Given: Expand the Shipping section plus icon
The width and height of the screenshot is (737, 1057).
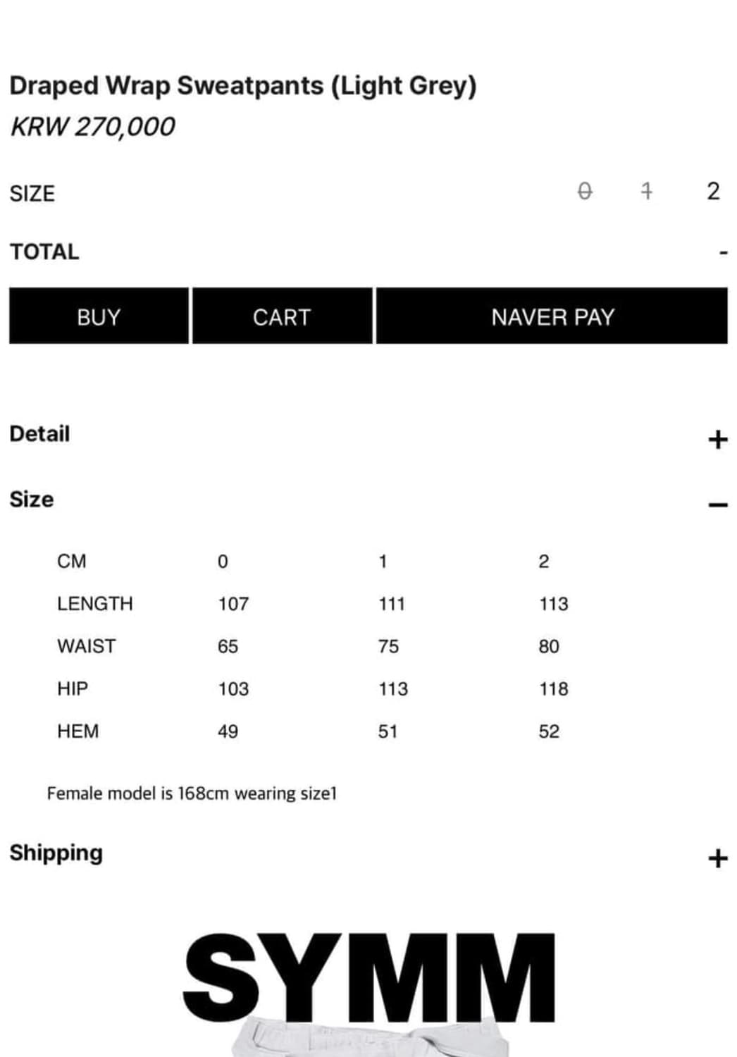Looking at the screenshot, I should [x=717, y=858].
